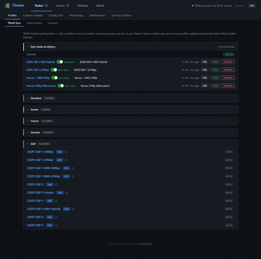Remove the Remux + WEB 2160p sync rule
The width and height of the screenshot is (261, 259).
228,78
